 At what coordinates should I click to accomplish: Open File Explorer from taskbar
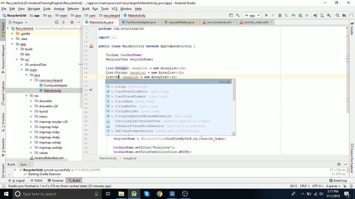121,194
